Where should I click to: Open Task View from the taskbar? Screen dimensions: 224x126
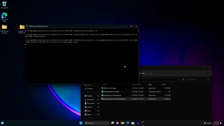pos(112,123)
